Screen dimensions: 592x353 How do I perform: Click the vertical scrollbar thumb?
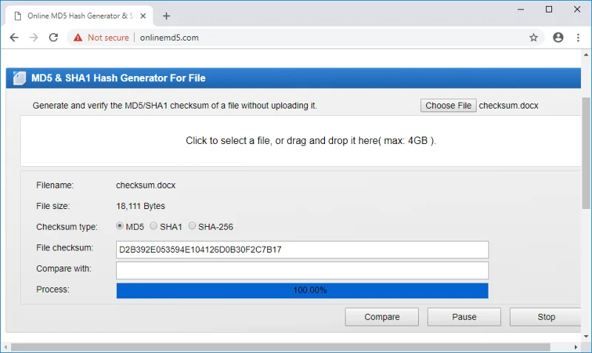(x=586, y=153)
